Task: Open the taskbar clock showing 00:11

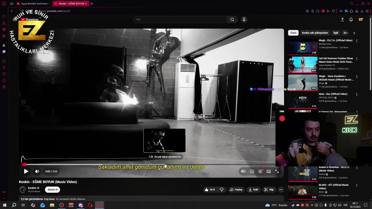Action: (355, 205)
